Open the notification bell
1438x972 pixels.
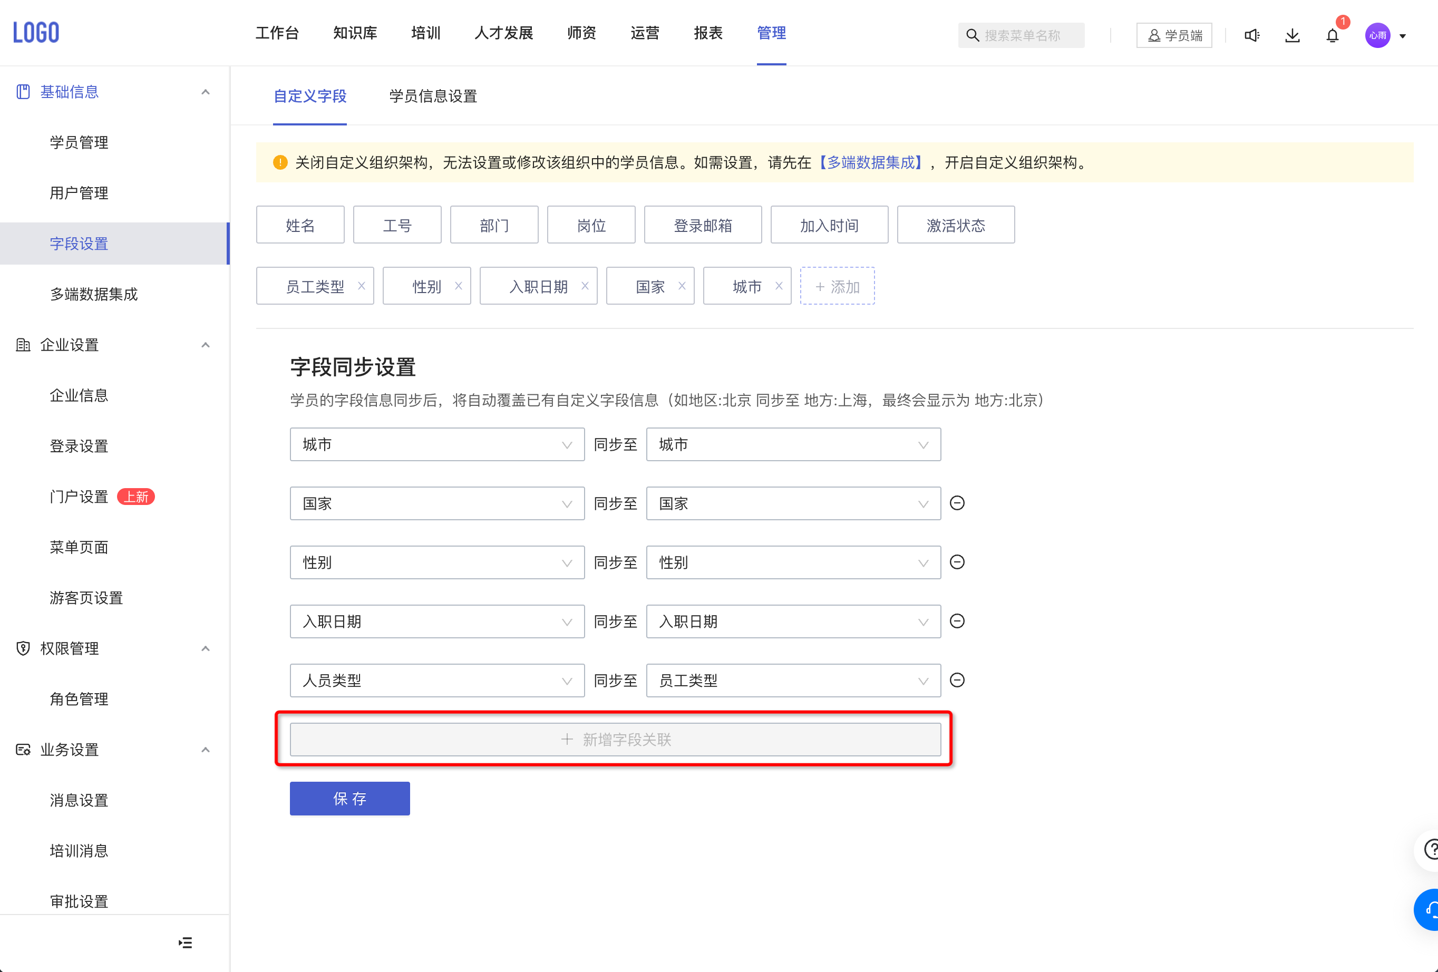[x=1332, y=35]
